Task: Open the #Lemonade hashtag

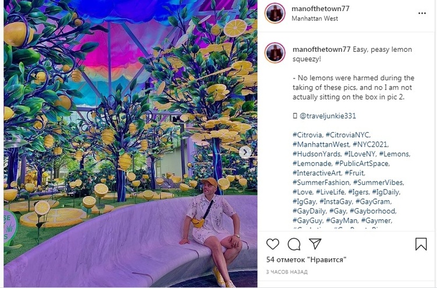Action: click(312, 163)
